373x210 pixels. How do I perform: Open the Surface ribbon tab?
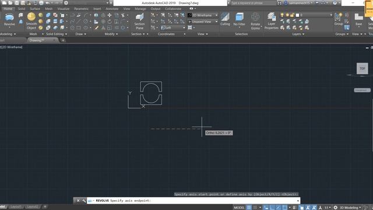click(35, 9)
